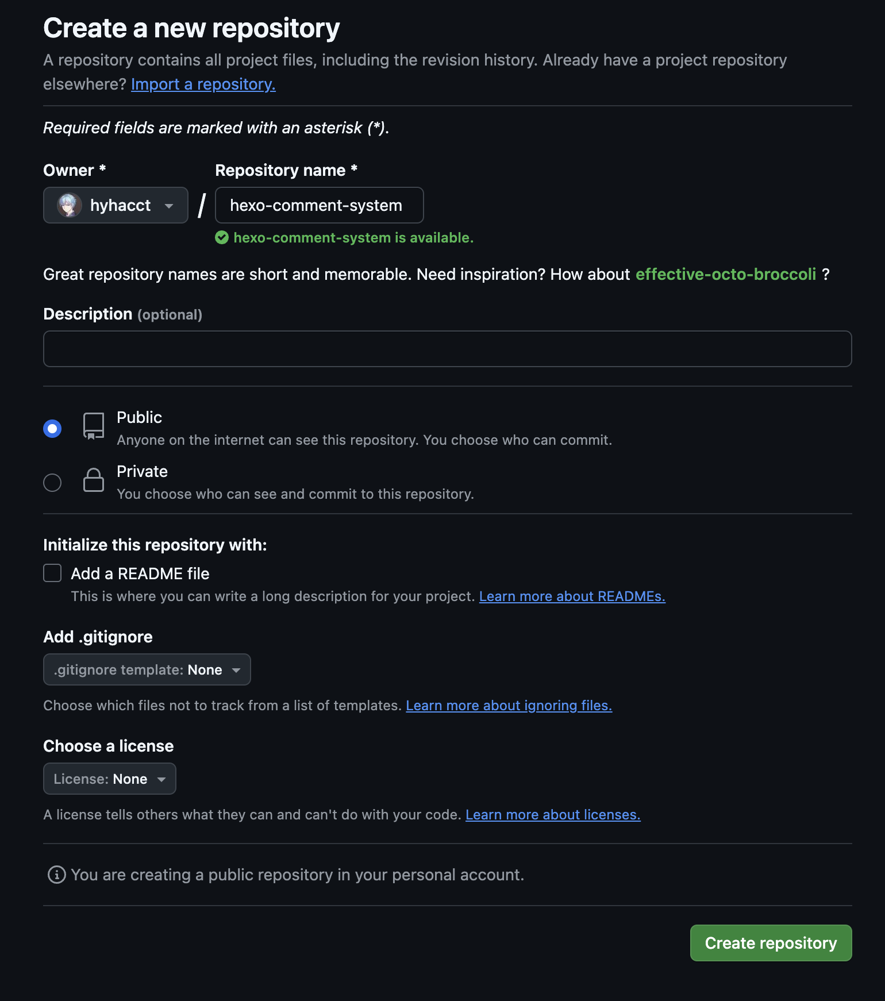The height and width of the screenshot is (1001, 885).
Task: Open Learn more about ignoring files link
Action: (509, 706)
